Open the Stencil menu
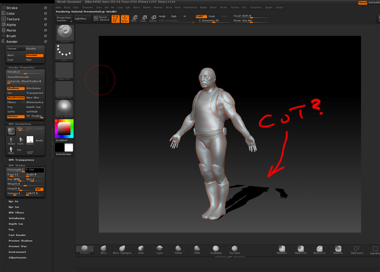This screenshot has width=380, height=272. [213, 7]
